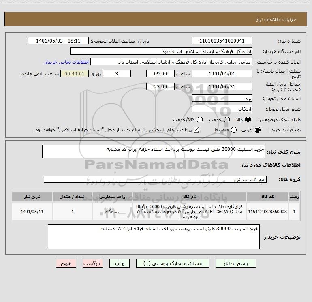
Task: Select the خدمت radio button
Action: point(227,120)
